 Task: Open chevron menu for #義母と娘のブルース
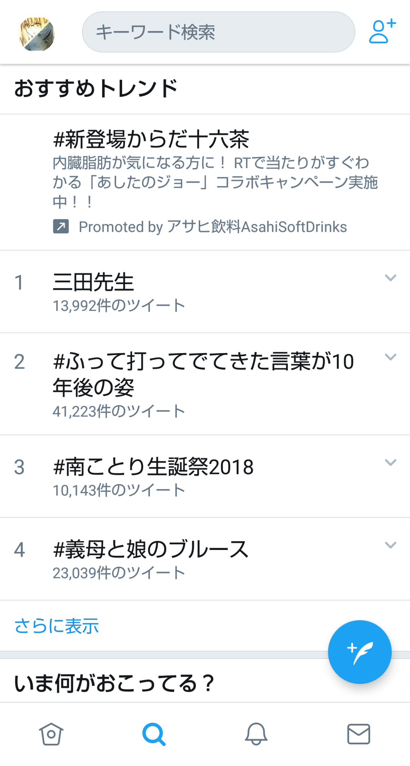click(x=390, y=545)
